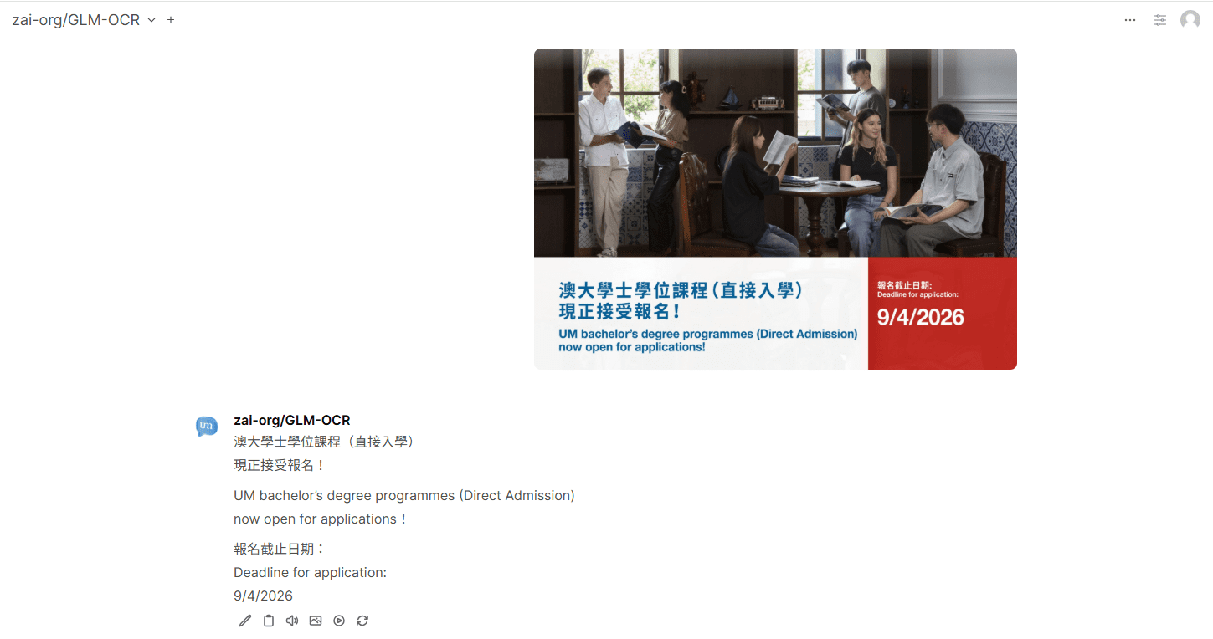Screen dimensions: 1213x639
Task: Click the blue UM model avatar icon
Action: pyautogui.click(x=207, y=426)
